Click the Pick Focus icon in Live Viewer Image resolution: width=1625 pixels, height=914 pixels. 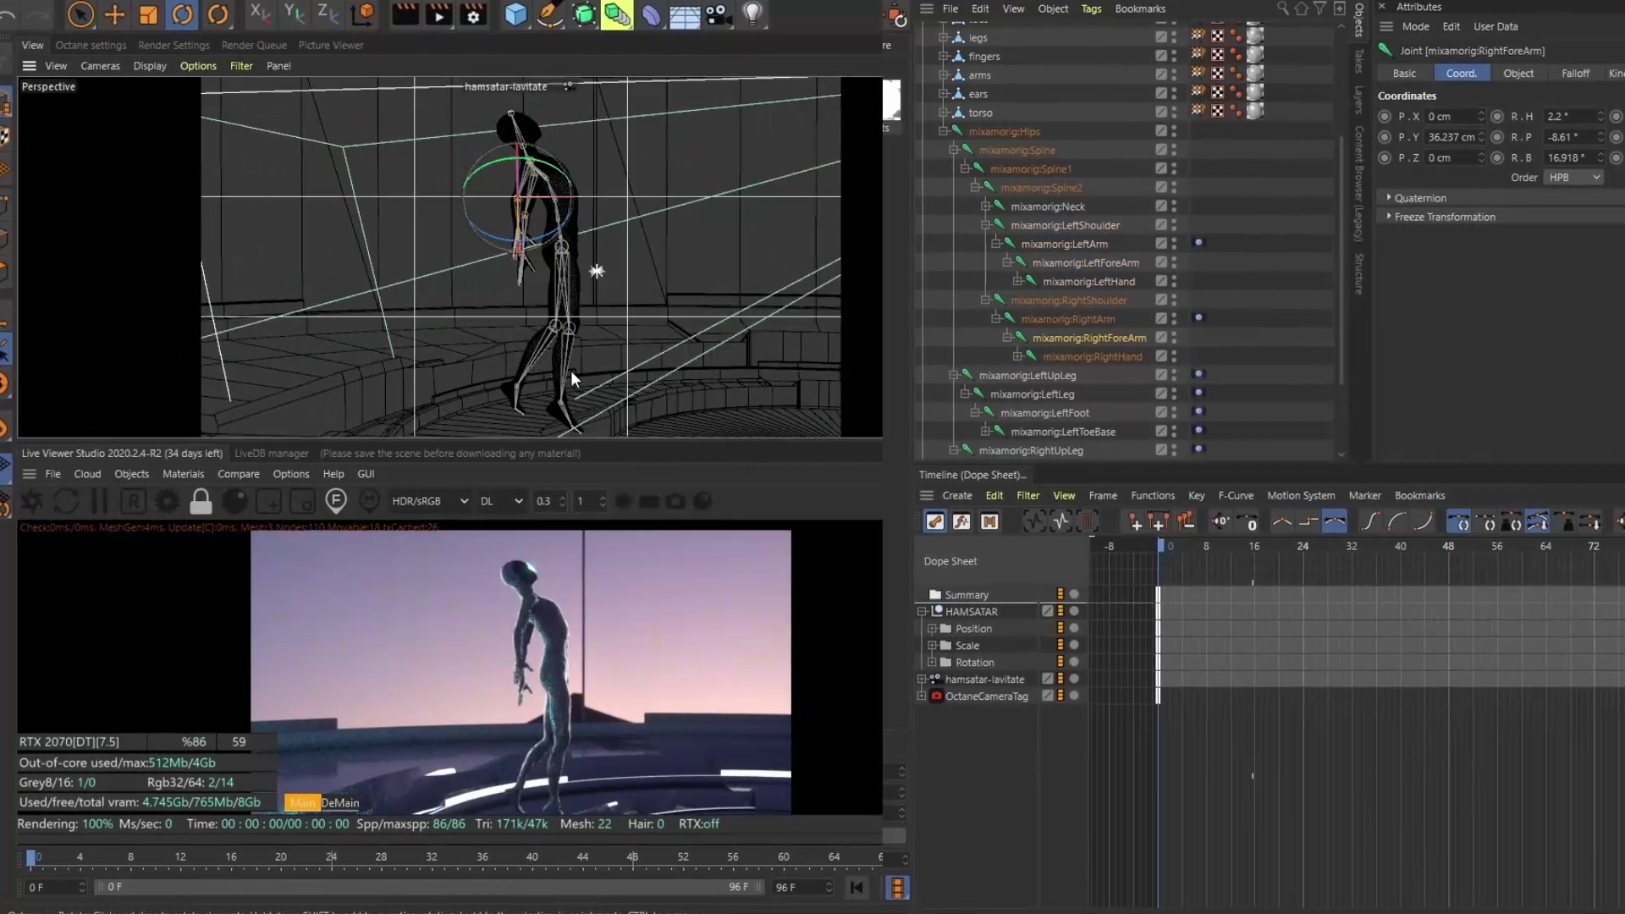pos(336,502)
